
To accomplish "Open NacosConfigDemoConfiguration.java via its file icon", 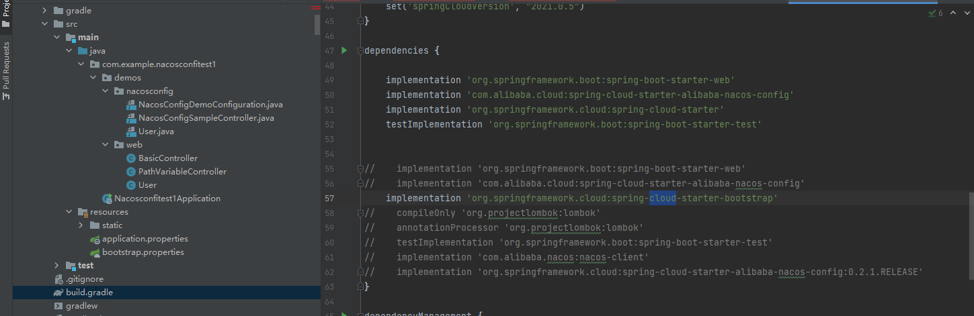I will pos(131,105).
